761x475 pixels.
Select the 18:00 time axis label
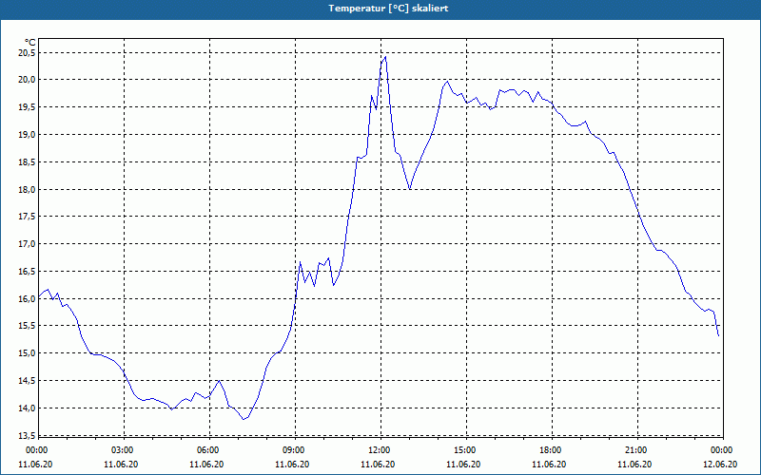(552, 450)
